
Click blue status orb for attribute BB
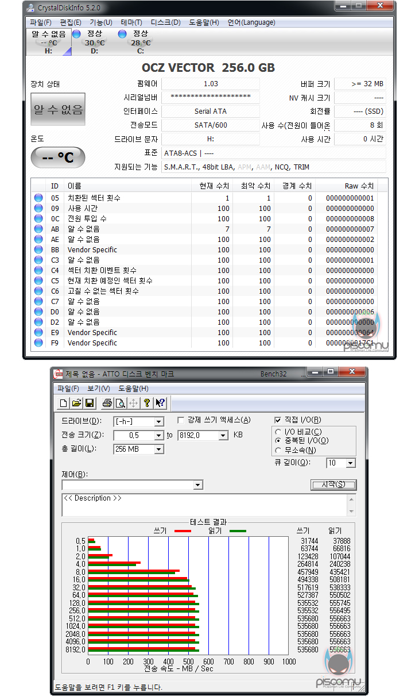click(x=38, y=249)
